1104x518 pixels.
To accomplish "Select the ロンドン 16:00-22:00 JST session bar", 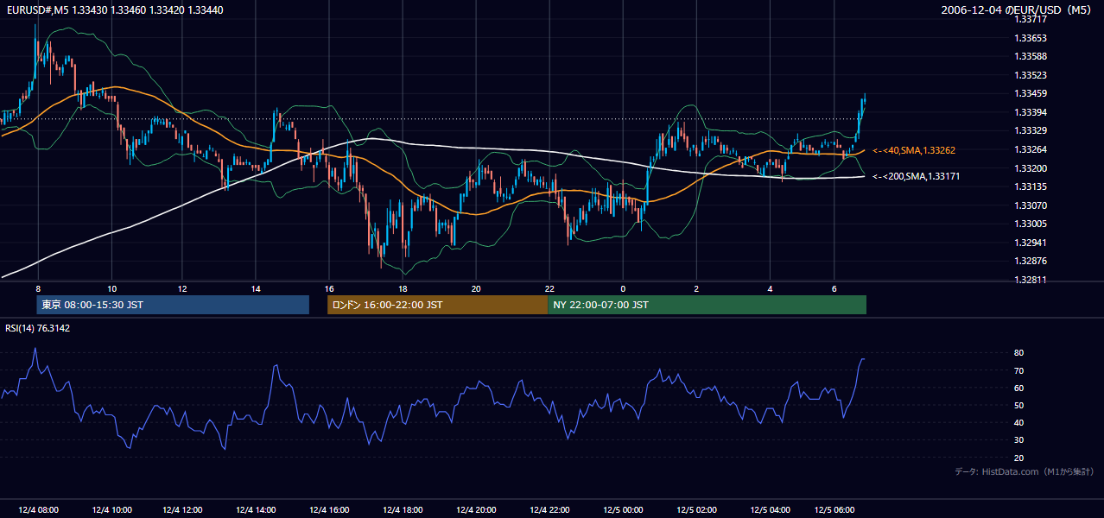I will (x=437, y=305).
